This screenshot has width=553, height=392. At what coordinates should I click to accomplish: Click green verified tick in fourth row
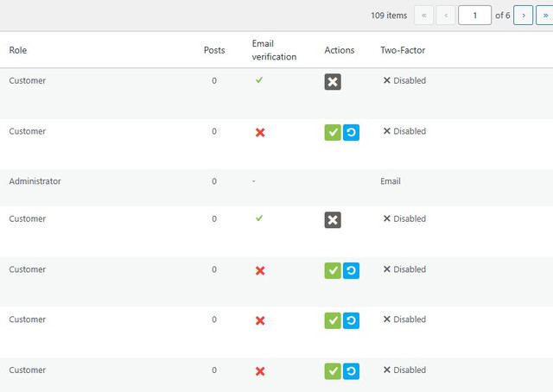[x=259, y=218]
